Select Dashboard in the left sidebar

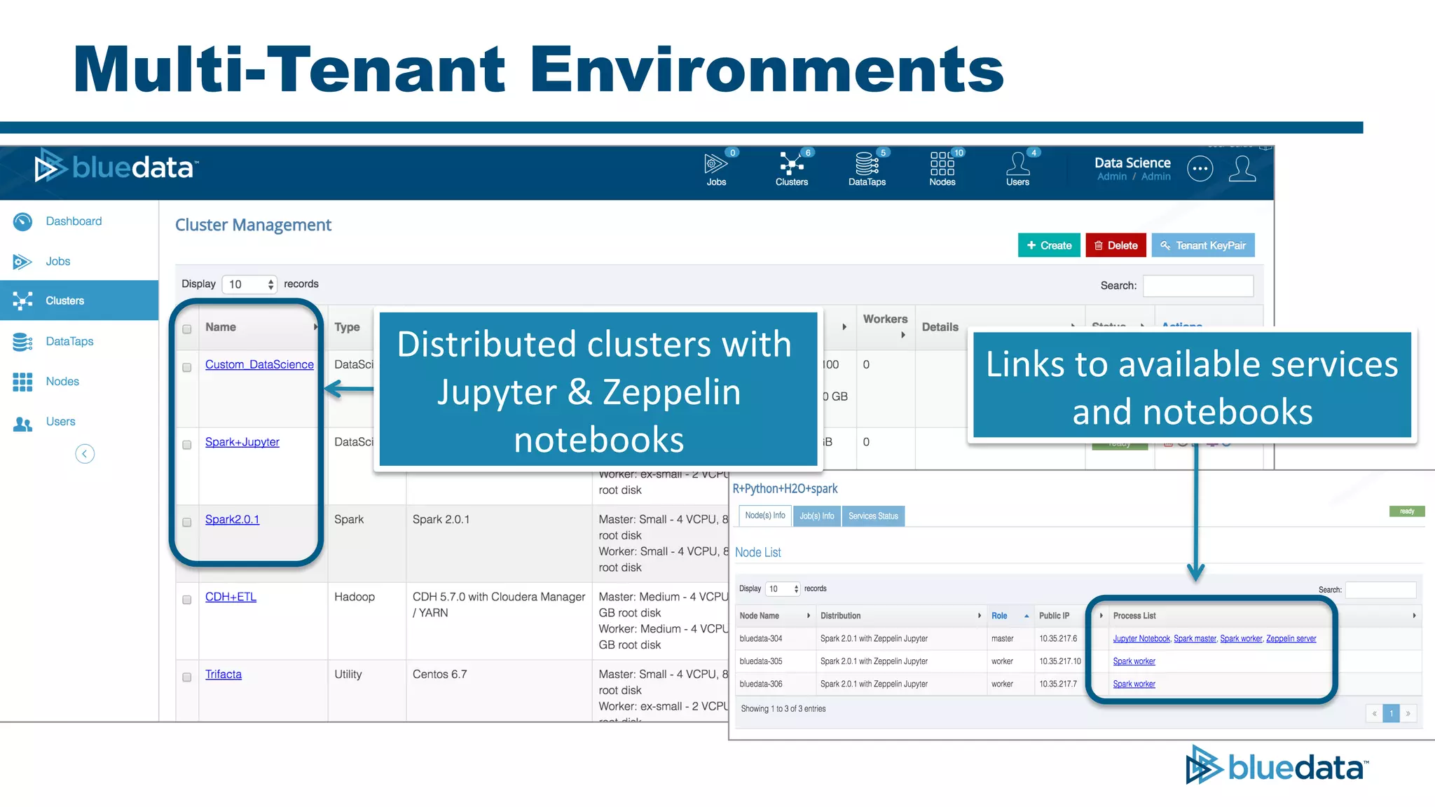[74, 221]
